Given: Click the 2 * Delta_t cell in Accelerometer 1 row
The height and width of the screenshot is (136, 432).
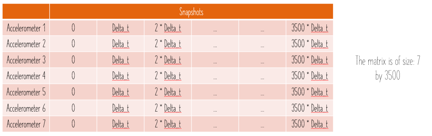Looking at the screenshot, I should click(x=168, y=28).
